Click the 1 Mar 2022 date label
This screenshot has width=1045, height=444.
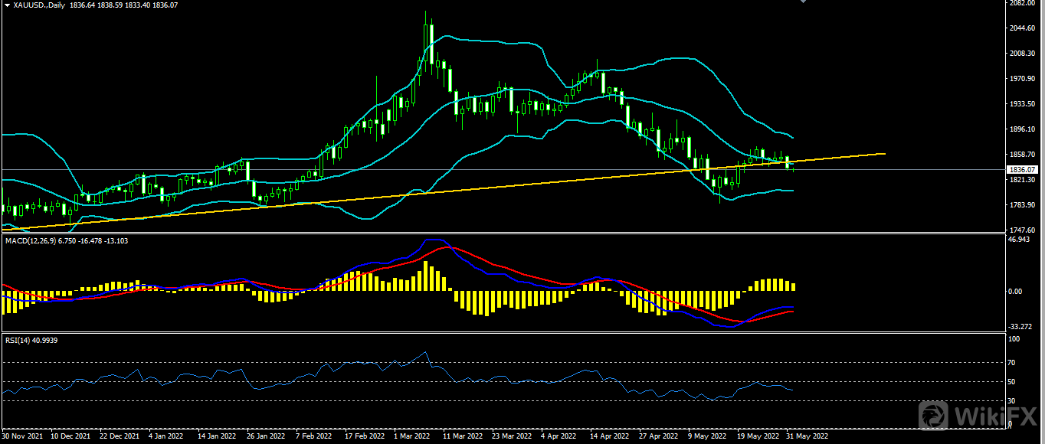(411, 436)
